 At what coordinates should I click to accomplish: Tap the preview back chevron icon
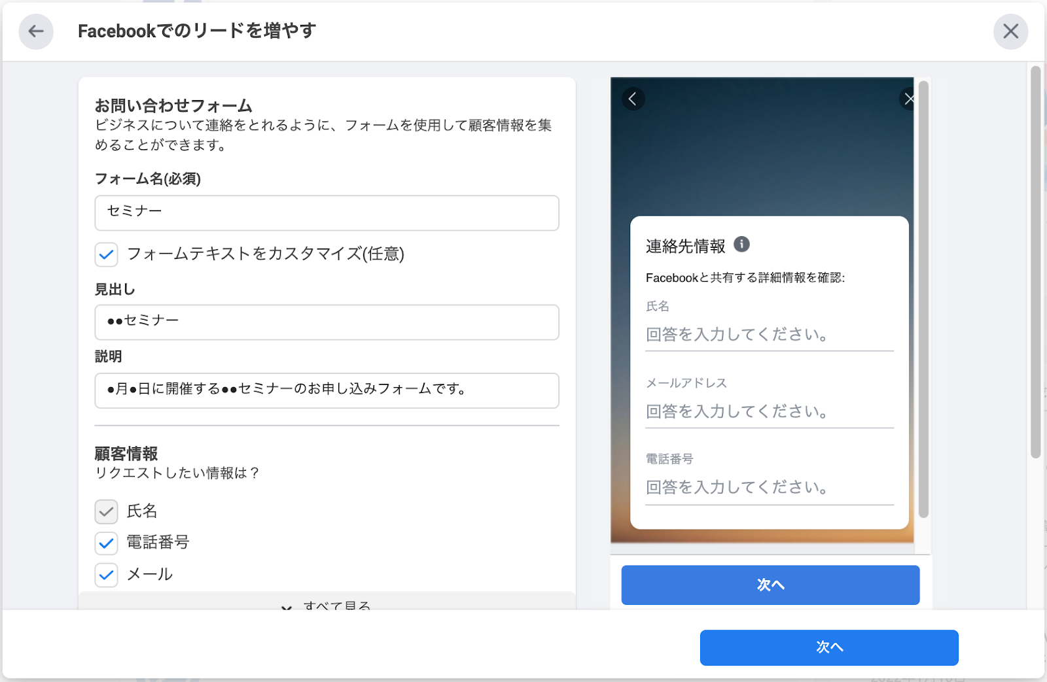coord(633,99)
